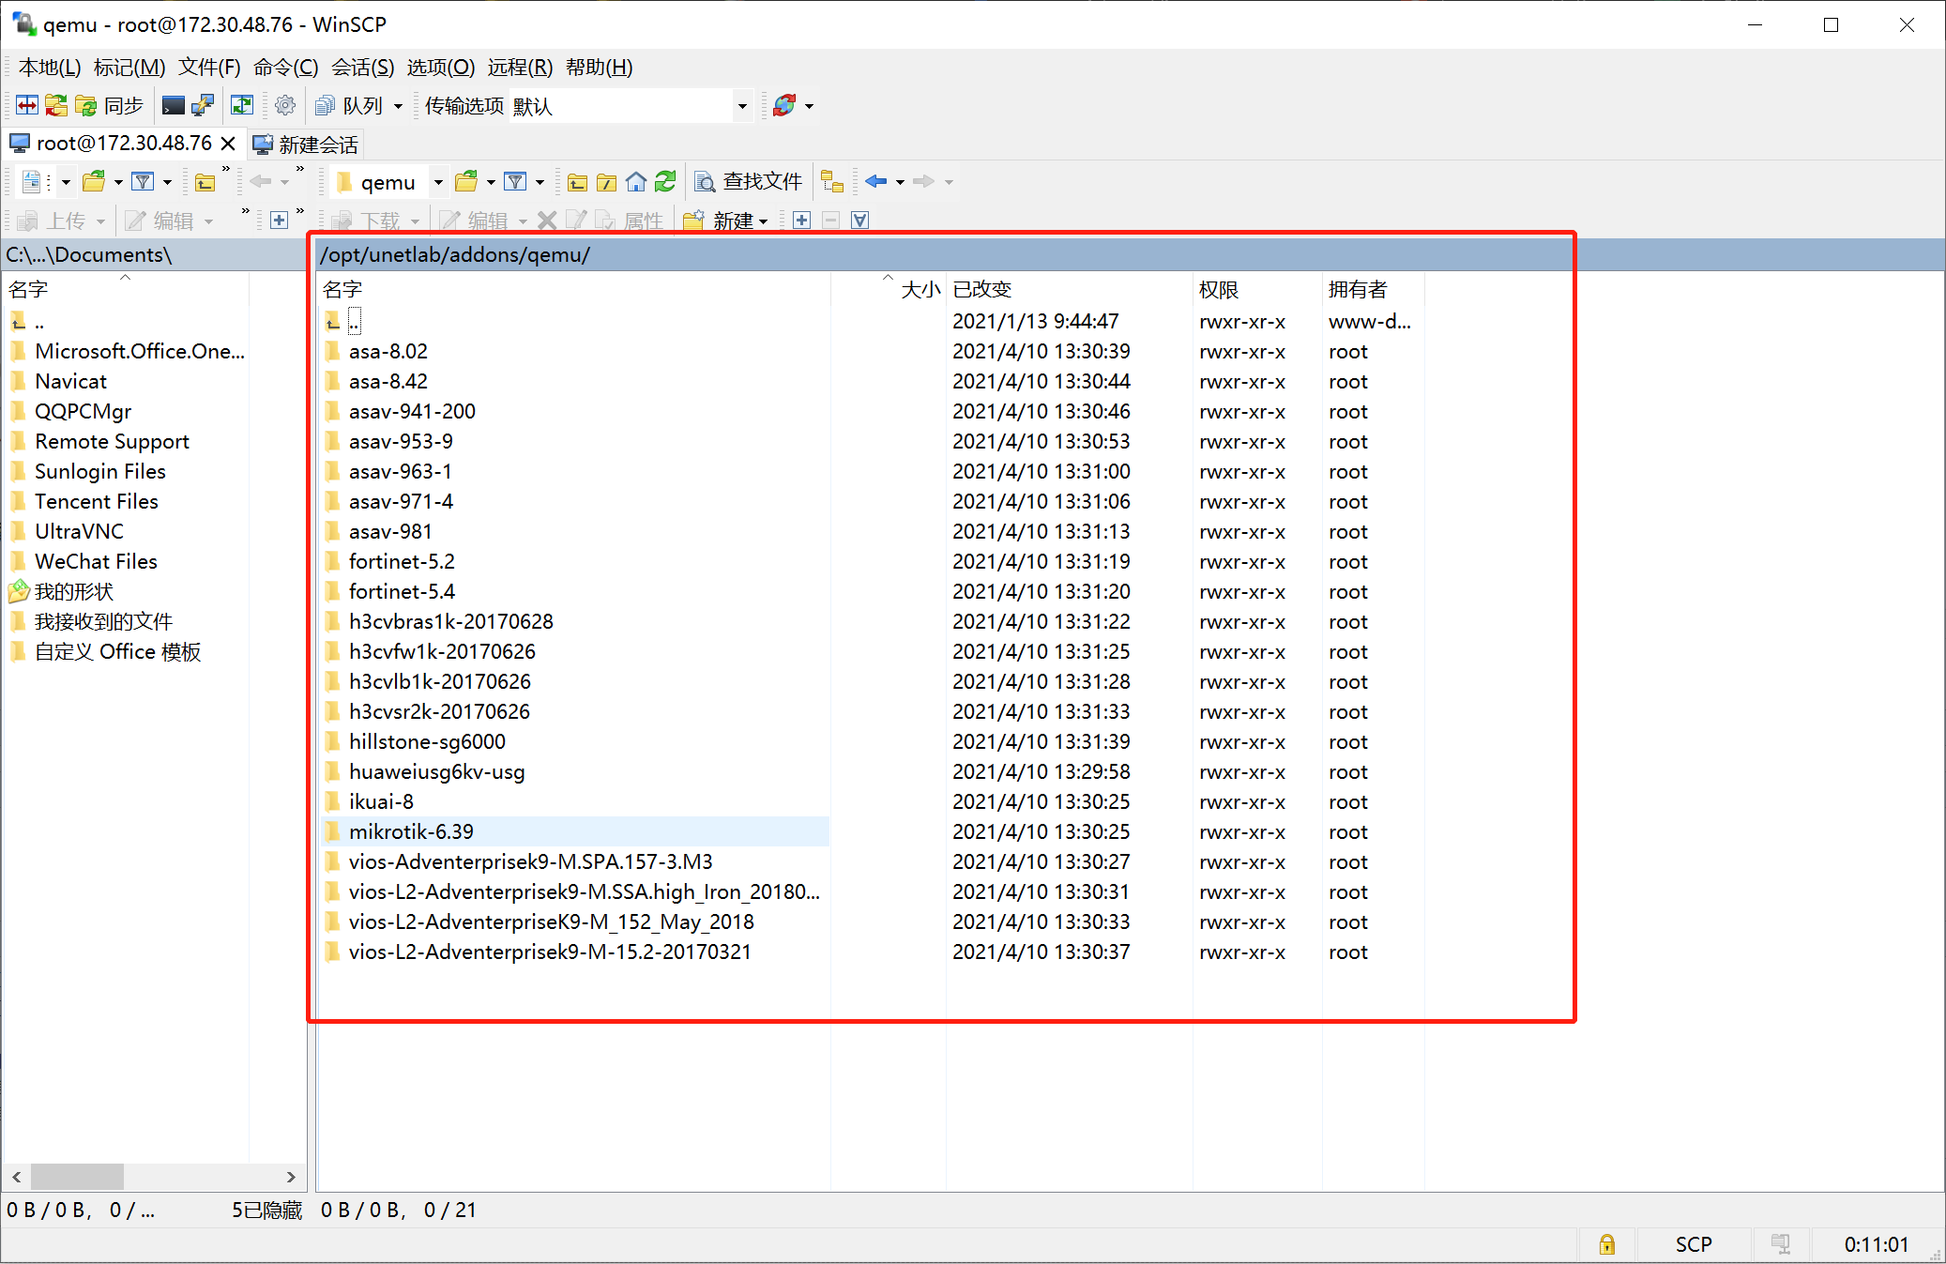
Task: Toggle the remote directory tree icon
Action: [x=832, y=181]
